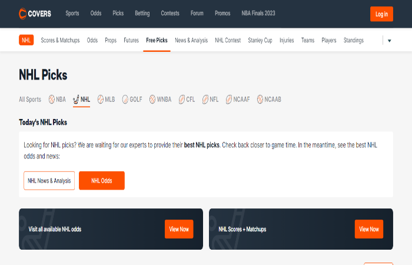The height and width of the screenshot is (265, 412).
Task: Open the Futures tab
Action: point(131,40)
